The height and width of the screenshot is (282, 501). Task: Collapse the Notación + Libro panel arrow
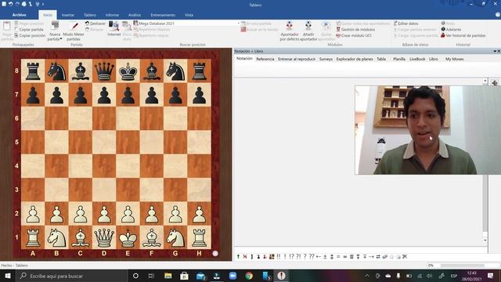(x=495, y=51)
